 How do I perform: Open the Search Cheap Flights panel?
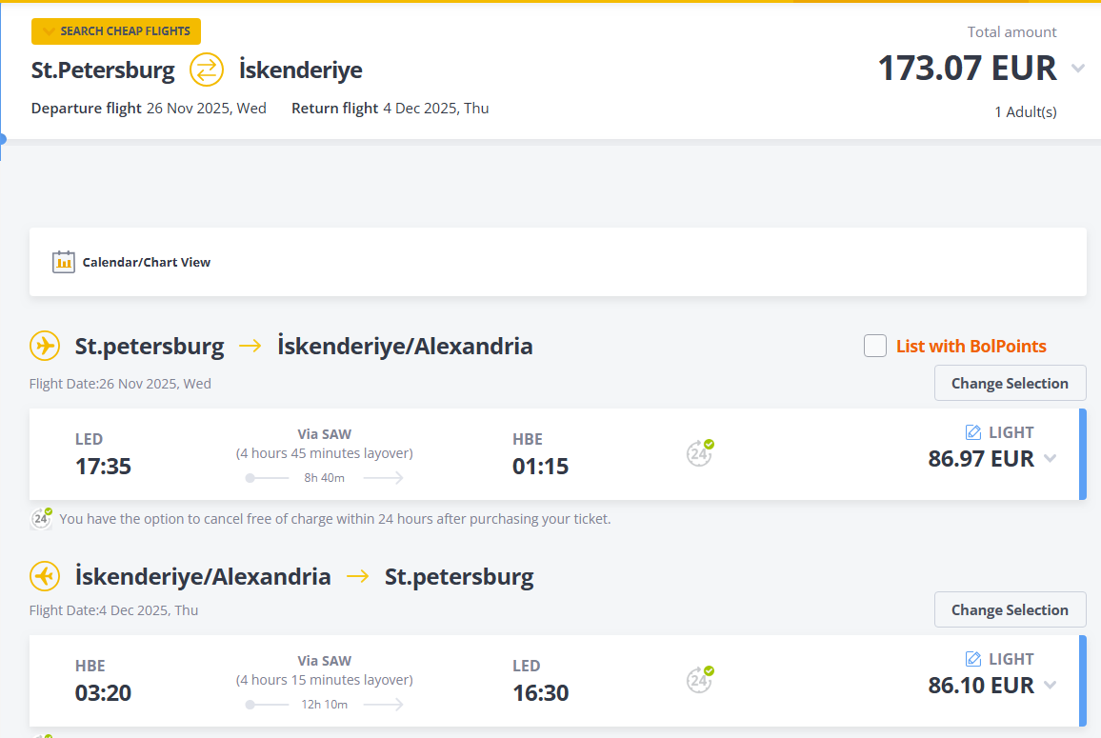tap(116, 30)
